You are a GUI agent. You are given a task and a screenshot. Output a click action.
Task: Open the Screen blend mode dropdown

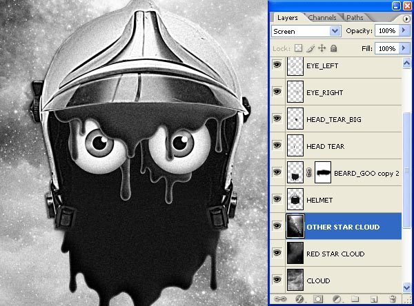coord(306,31)
